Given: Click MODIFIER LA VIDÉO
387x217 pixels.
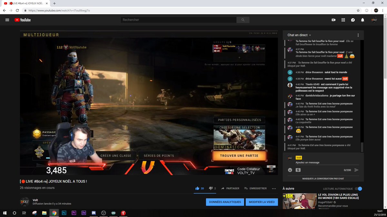Looking at the screenshot, I should [x=262, y=202].
